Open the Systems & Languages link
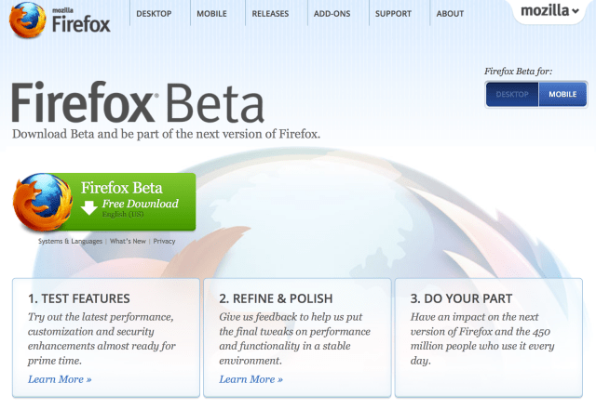 pos(71,242)
